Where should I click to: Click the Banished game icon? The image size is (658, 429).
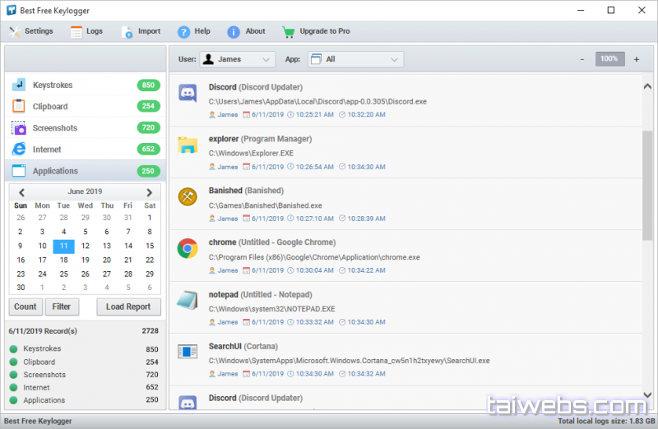(188, 197)
